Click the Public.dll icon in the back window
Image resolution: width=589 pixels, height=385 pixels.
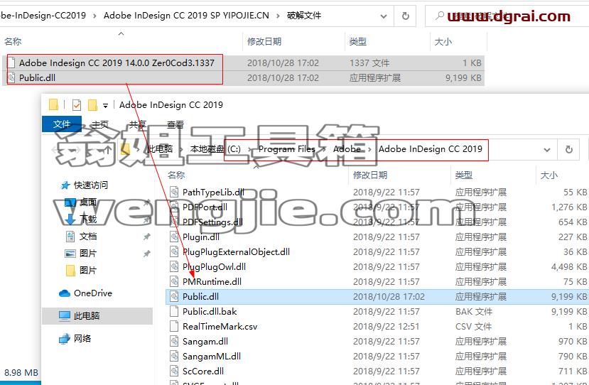(x=11, y=77)
